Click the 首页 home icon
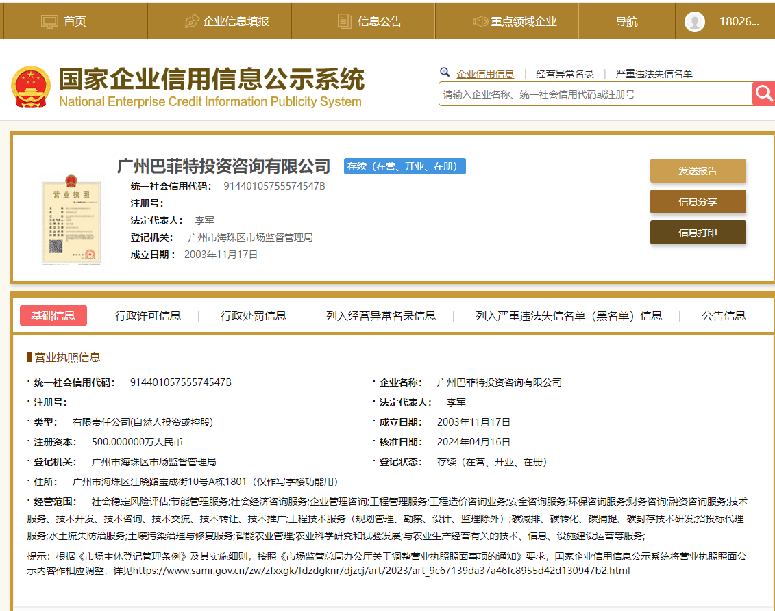 [x=48, y=20]
